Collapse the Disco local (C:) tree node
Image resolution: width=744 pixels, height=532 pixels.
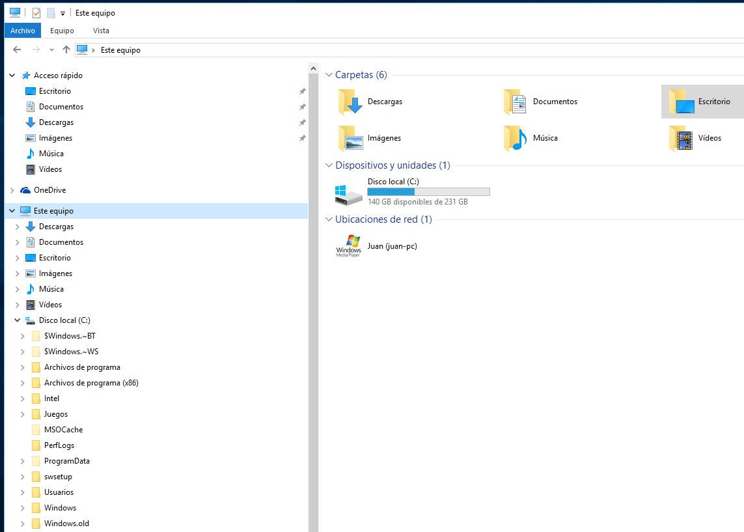pos(17,320)
